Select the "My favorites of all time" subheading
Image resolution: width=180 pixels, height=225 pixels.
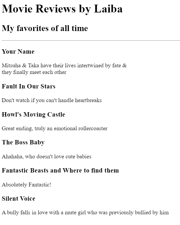45,28
